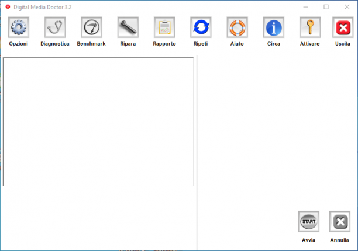Click the Ripeti blue refresh arrows
This screenshot has width=358, height=251.
(201, 27)
